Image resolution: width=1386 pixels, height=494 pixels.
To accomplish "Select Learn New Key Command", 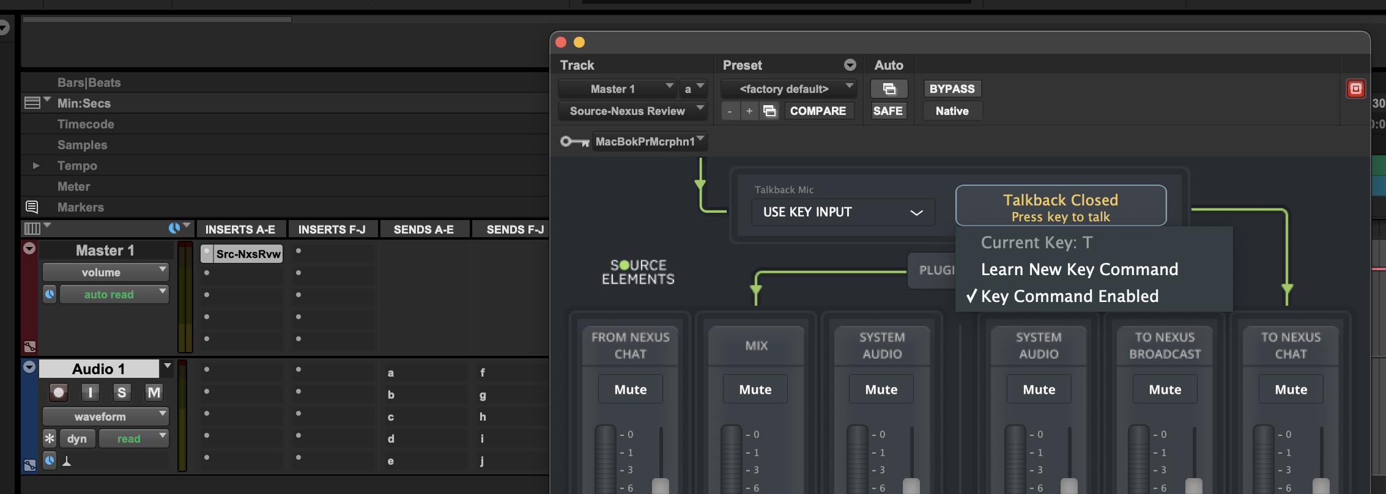I will [1079, 270].
